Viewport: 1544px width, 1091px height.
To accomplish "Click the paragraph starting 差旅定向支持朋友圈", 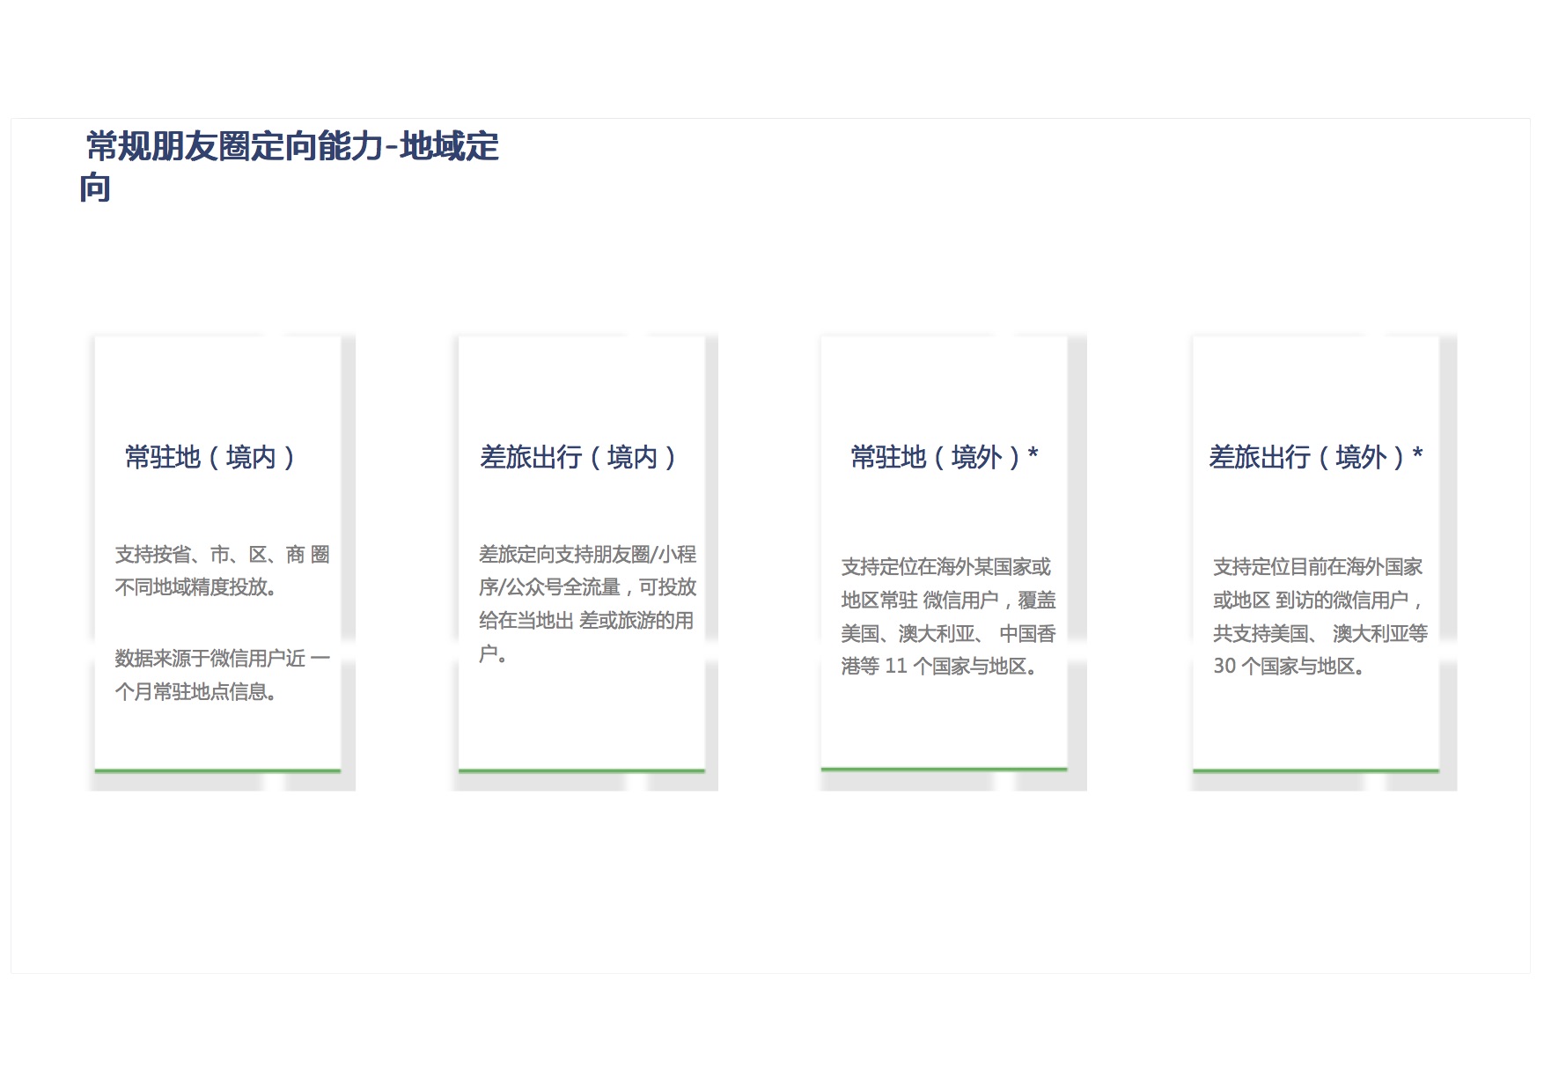I will (587, 603).
